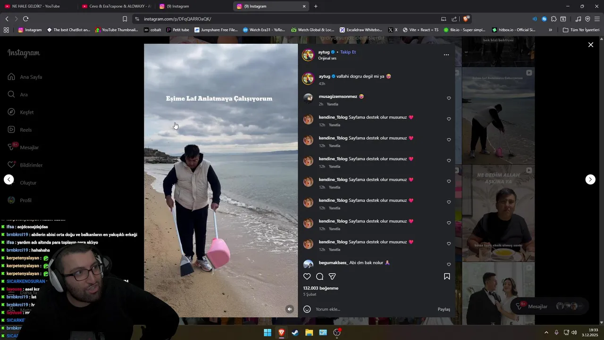Close the Instagram post overlay
This screenshot has width=604, height=340.
[591, 45]
